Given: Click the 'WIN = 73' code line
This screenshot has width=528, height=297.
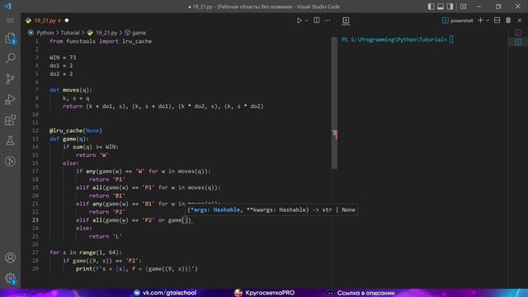Looking at the screenshot, I should (63, 58).
